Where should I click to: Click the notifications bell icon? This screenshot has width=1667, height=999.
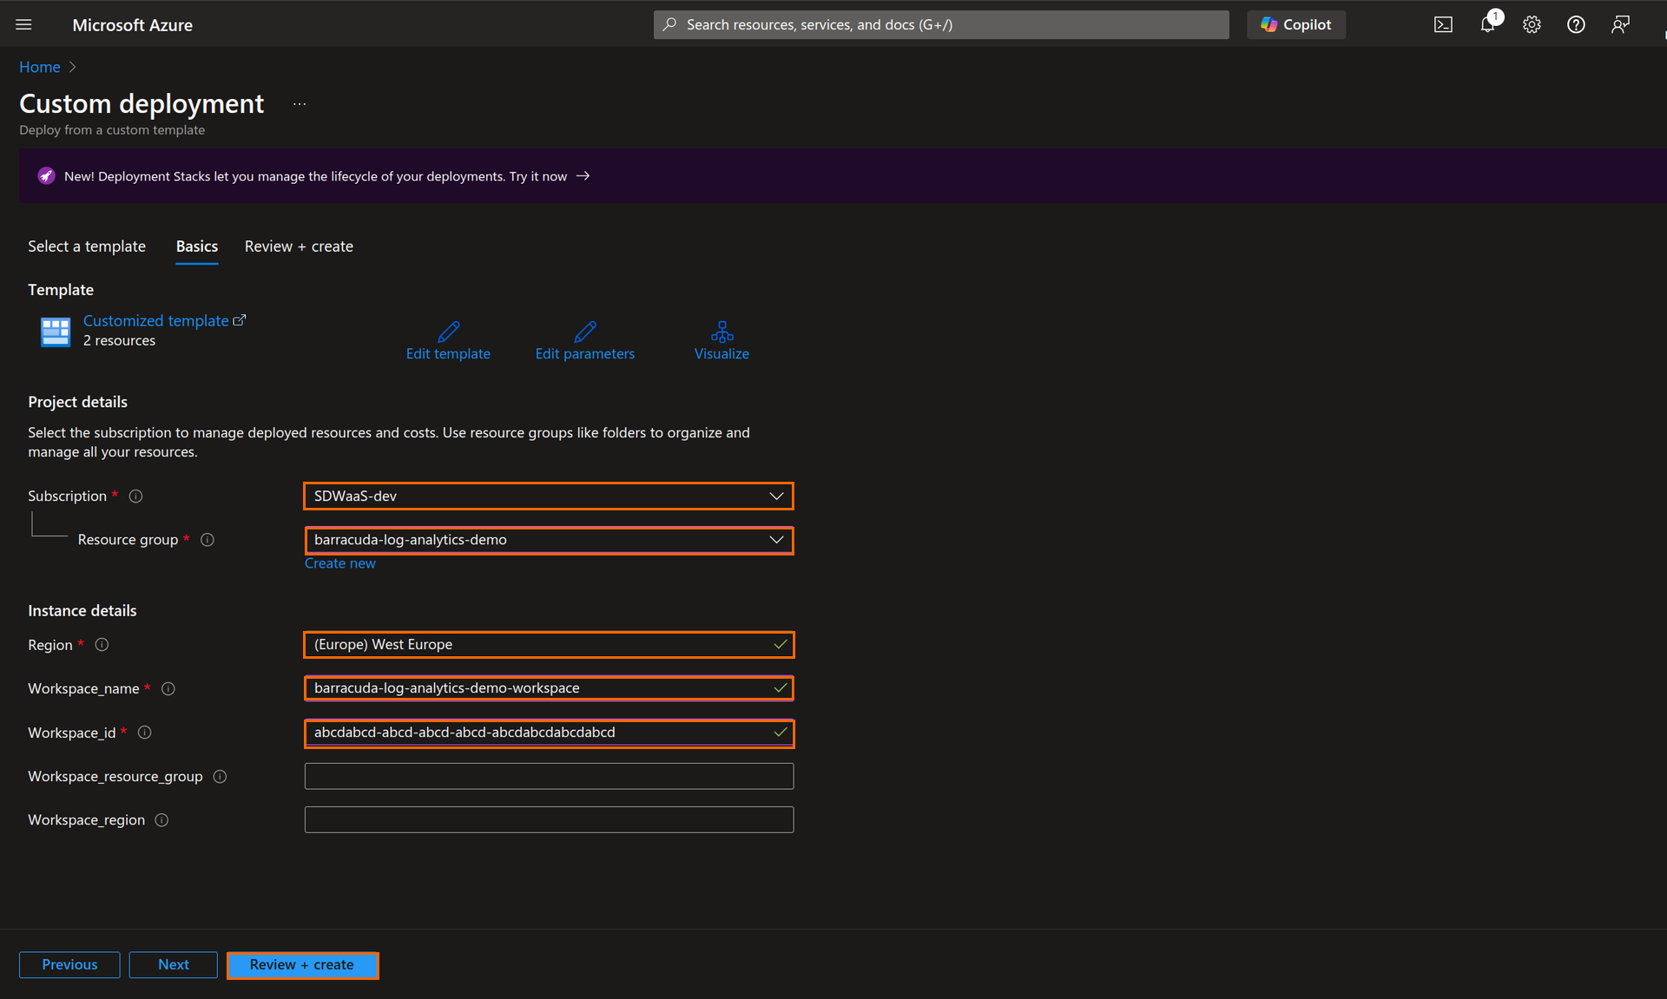tap(1490, 23)
